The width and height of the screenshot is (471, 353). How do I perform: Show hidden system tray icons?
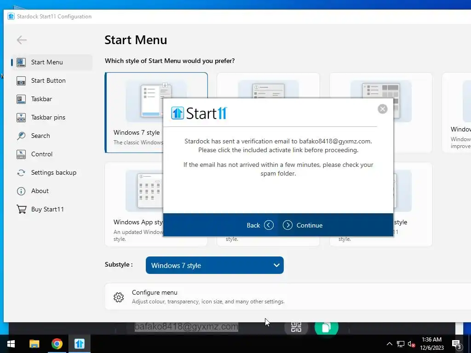tap(389, 344)
